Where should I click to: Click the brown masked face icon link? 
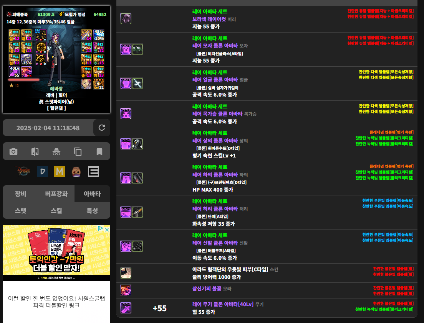(x=76, y=172)
